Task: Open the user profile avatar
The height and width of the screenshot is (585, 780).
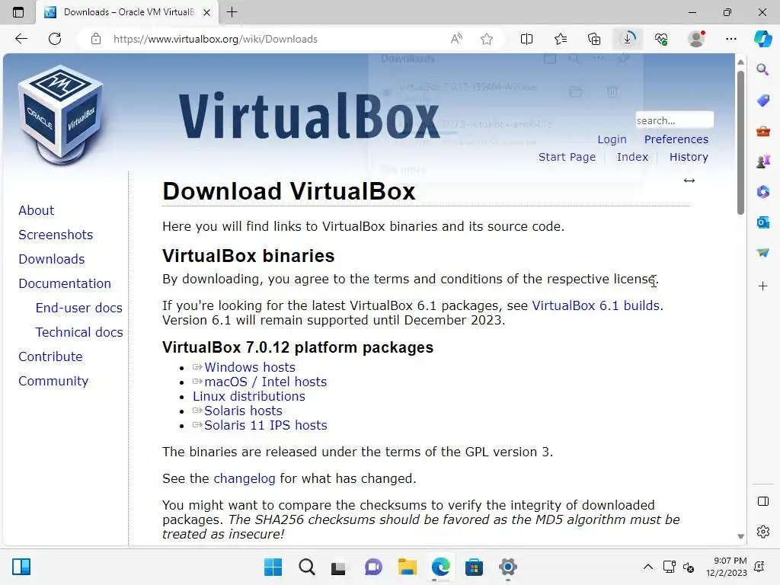Action: (x=696, y=39)
